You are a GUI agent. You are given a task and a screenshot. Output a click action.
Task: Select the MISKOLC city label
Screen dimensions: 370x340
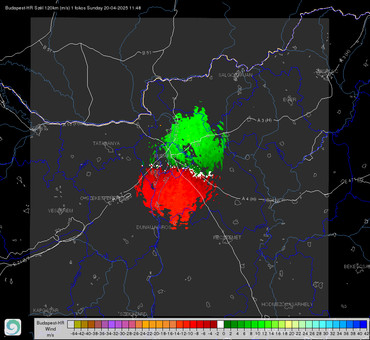click(x=328, y=71)
